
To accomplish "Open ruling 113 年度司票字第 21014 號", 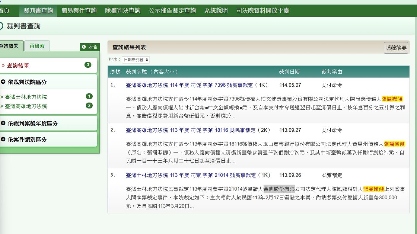I will (x=191, y=175).
